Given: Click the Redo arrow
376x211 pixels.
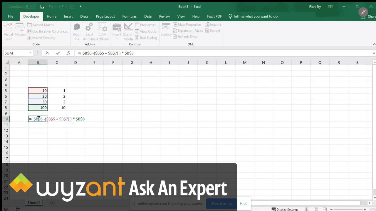Looking at the screenshot, I should pos(62,6).
